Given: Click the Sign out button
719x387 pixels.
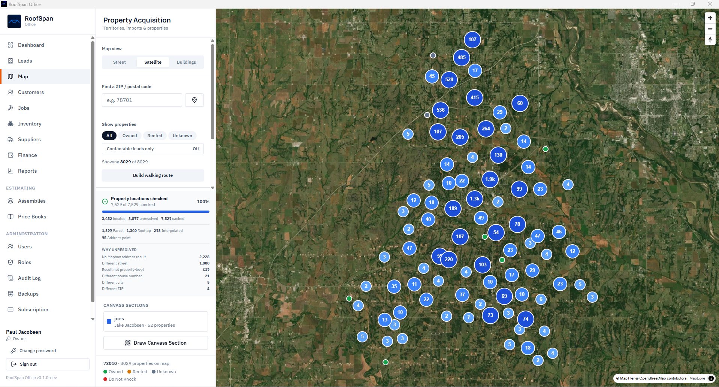Looking at the screenshot, I should [x=48, y=364].
